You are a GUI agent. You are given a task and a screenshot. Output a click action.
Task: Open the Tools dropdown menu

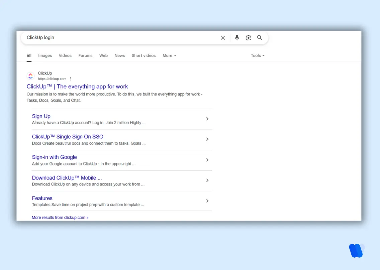[x=257, y=55]
